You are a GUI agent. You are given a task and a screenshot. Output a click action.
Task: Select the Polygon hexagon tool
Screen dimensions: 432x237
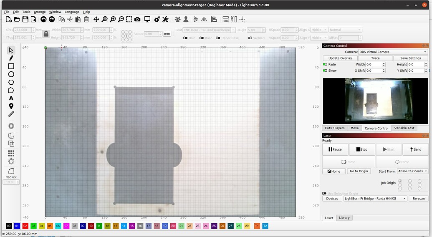pyautogui.click(x=11, y=82)
